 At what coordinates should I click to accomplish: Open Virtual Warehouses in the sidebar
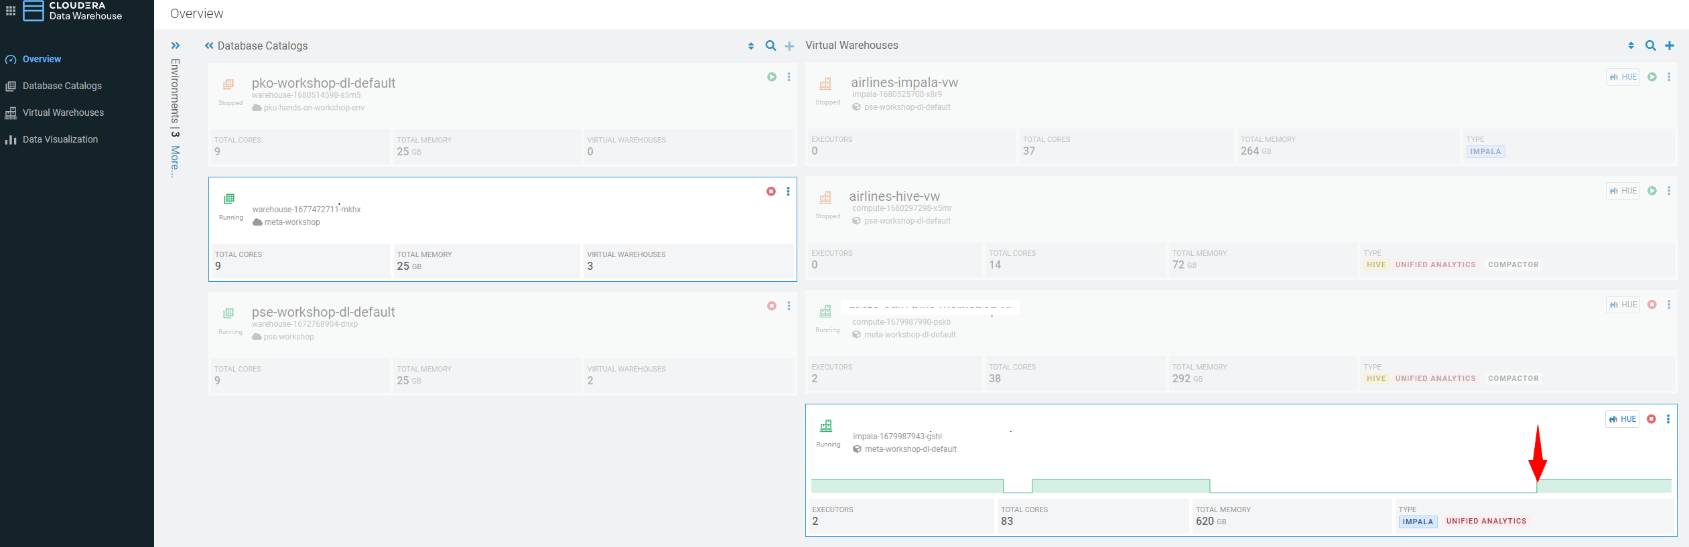tap(63, 112)
